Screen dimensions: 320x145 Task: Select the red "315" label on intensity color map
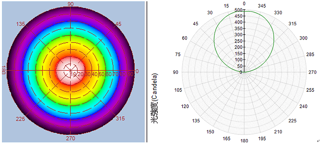120,118
